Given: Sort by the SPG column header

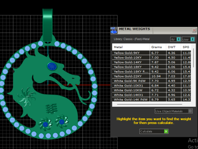Looking at the screenshot, I should 186,47.
